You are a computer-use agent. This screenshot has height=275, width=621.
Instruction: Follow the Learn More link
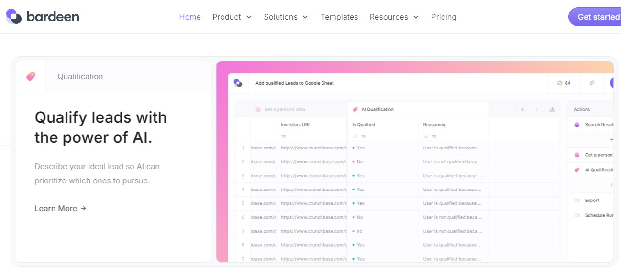tap(60, 208)
